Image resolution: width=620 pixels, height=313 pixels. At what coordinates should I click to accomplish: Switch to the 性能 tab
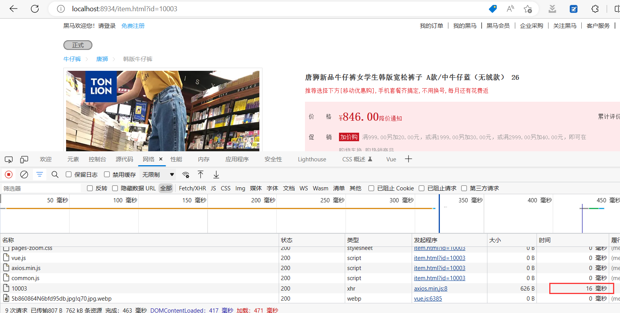point(176,159)
